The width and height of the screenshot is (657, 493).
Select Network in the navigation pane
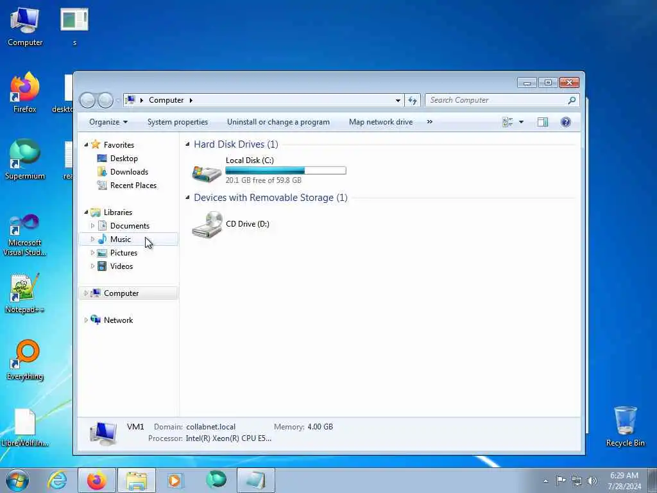coord(118,320)
